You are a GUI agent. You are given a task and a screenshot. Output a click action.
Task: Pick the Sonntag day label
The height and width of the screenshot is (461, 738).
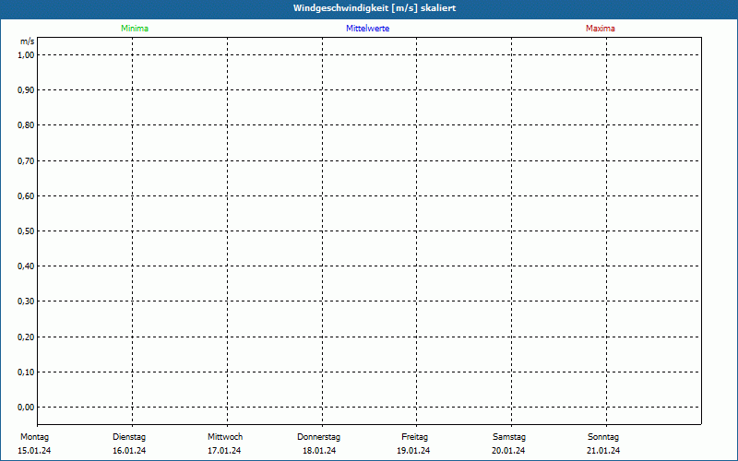tap(603, 437)
